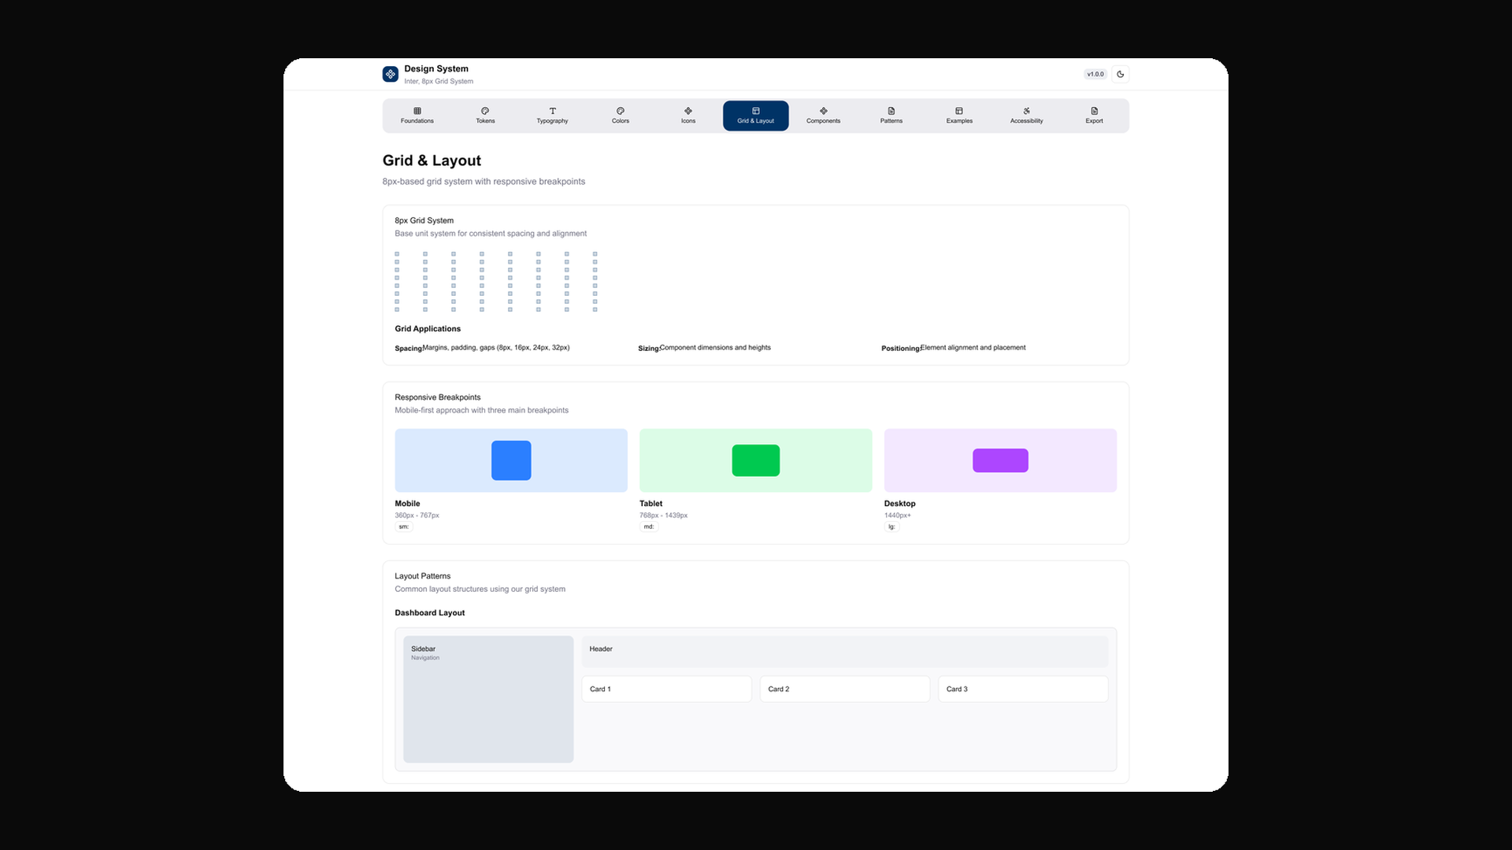
Task: Open the Components tab
Action: 824,116
